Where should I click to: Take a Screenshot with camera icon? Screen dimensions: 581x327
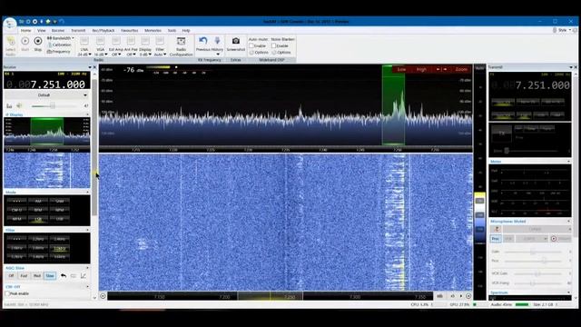(x=236, y=40)
